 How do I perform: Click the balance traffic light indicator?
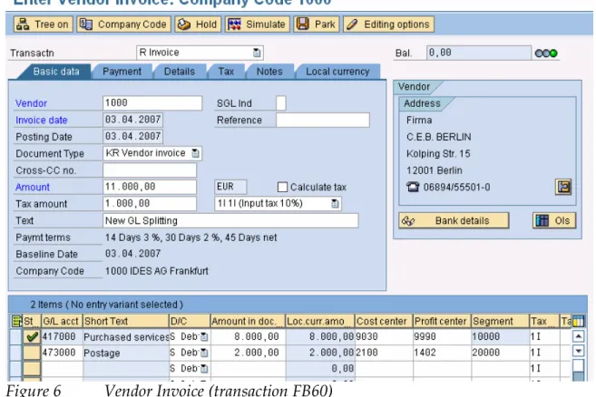click(546, 53)
